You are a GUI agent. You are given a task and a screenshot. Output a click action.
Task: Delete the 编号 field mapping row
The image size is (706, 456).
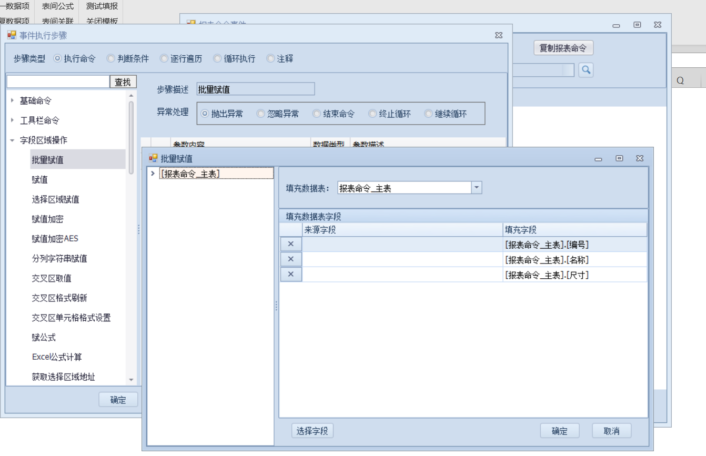290,245
